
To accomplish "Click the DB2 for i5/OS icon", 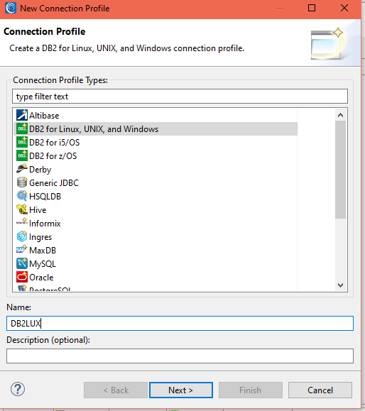I will (22, 142).
